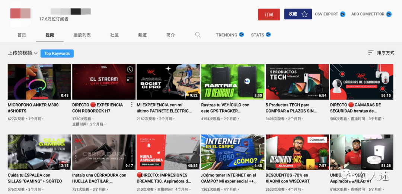Image resolution: width=402 pixels, height=194 pixels.
Task: Click the title DIRECTO CÁMARAS DE SEGURIDAD baratas
Action: point(355,108)
